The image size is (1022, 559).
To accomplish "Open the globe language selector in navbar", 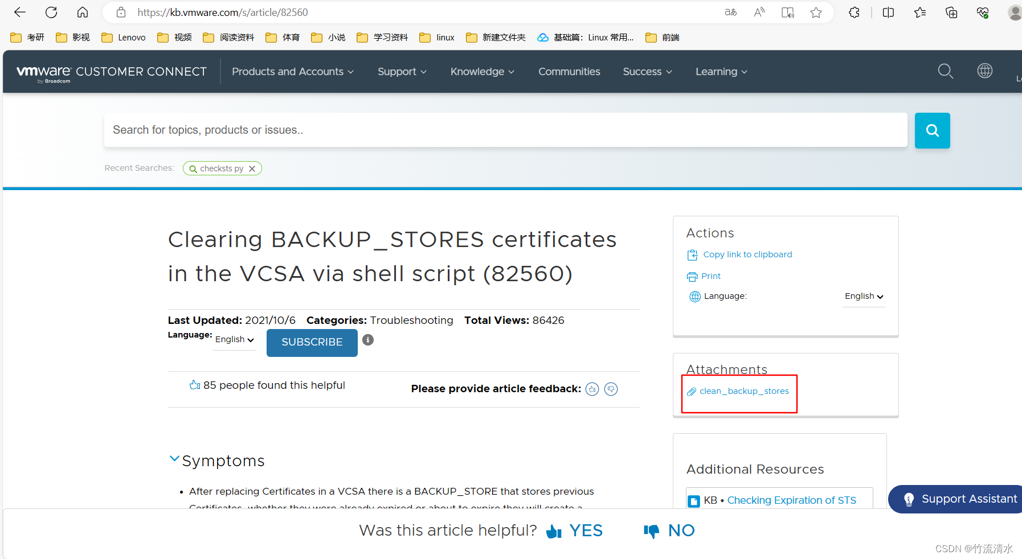I will tap(985, 71).
